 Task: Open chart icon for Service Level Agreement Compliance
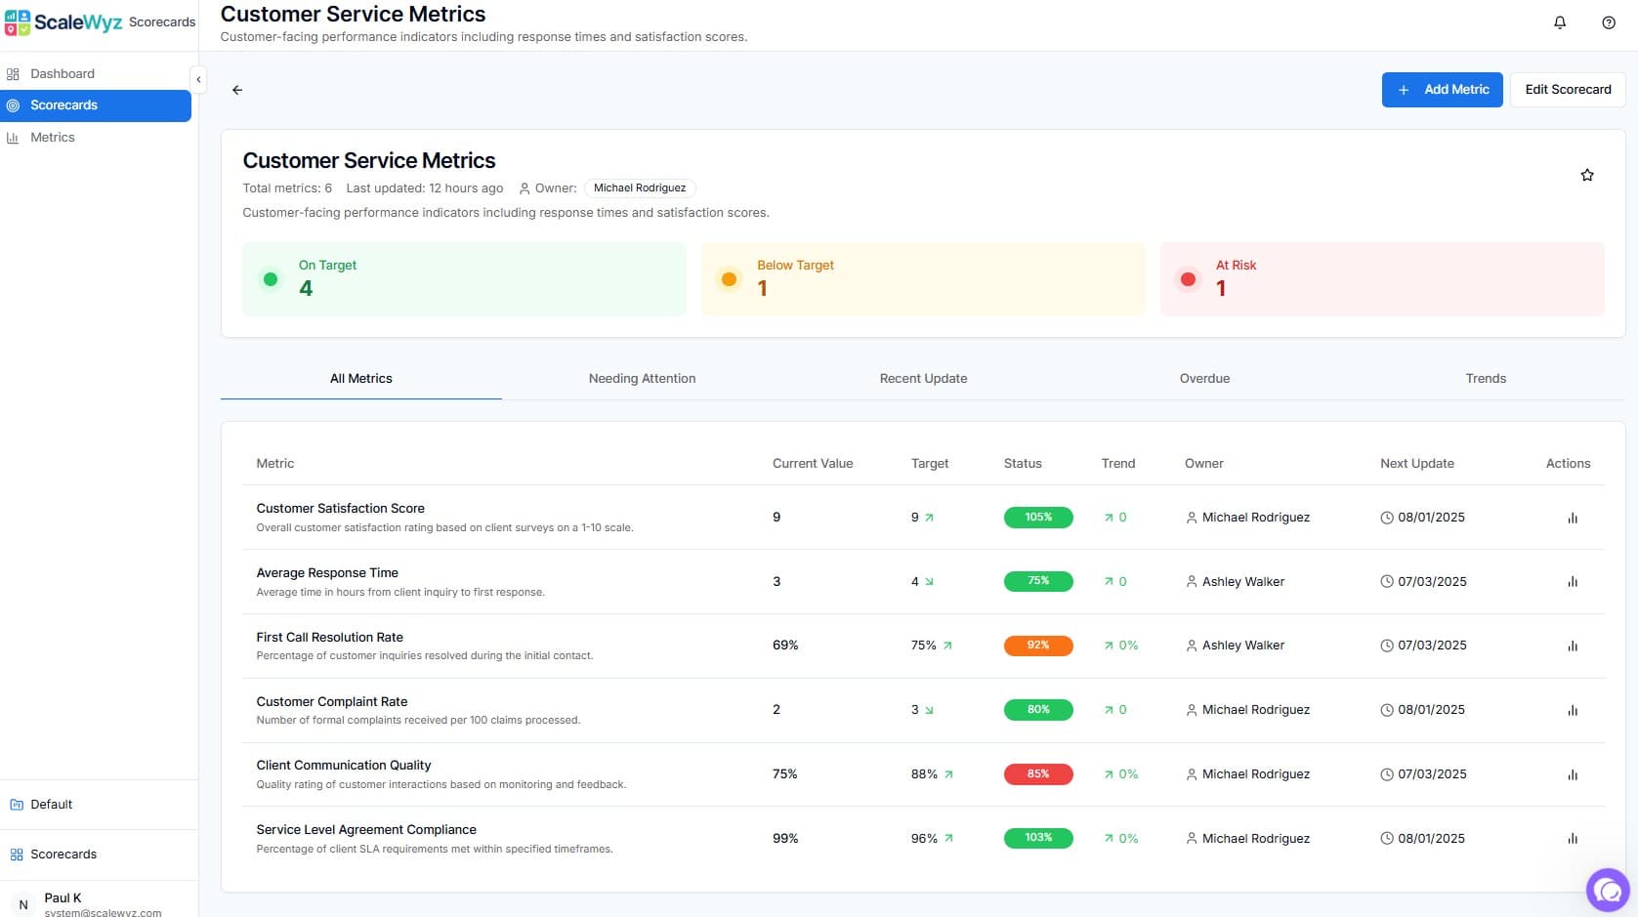click(1573, 838)
